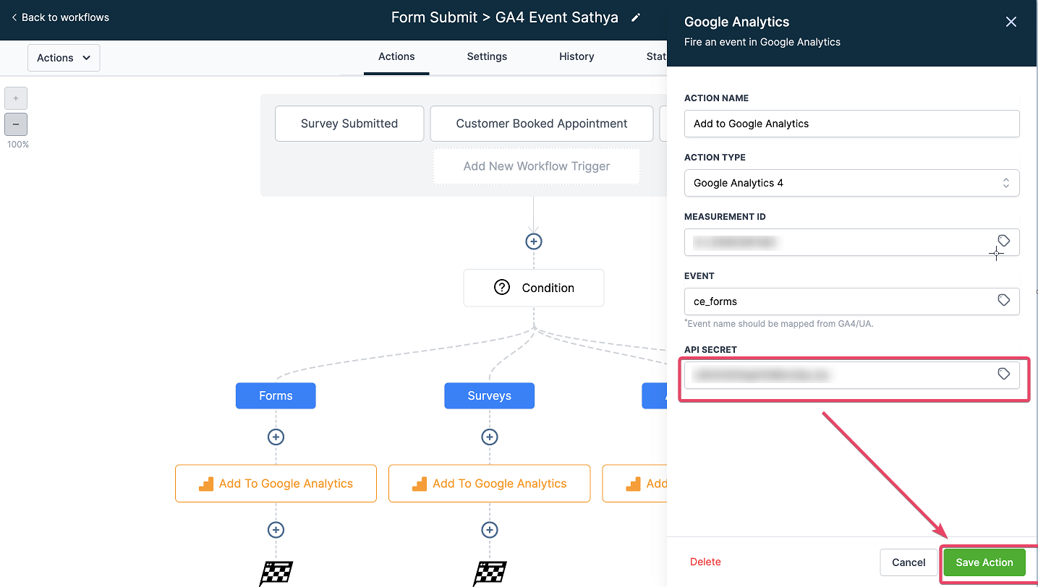Click the workflow title Form Submit > GA4 Event Sathya
Screen dimensions: 1038x587
click(505, 17)
